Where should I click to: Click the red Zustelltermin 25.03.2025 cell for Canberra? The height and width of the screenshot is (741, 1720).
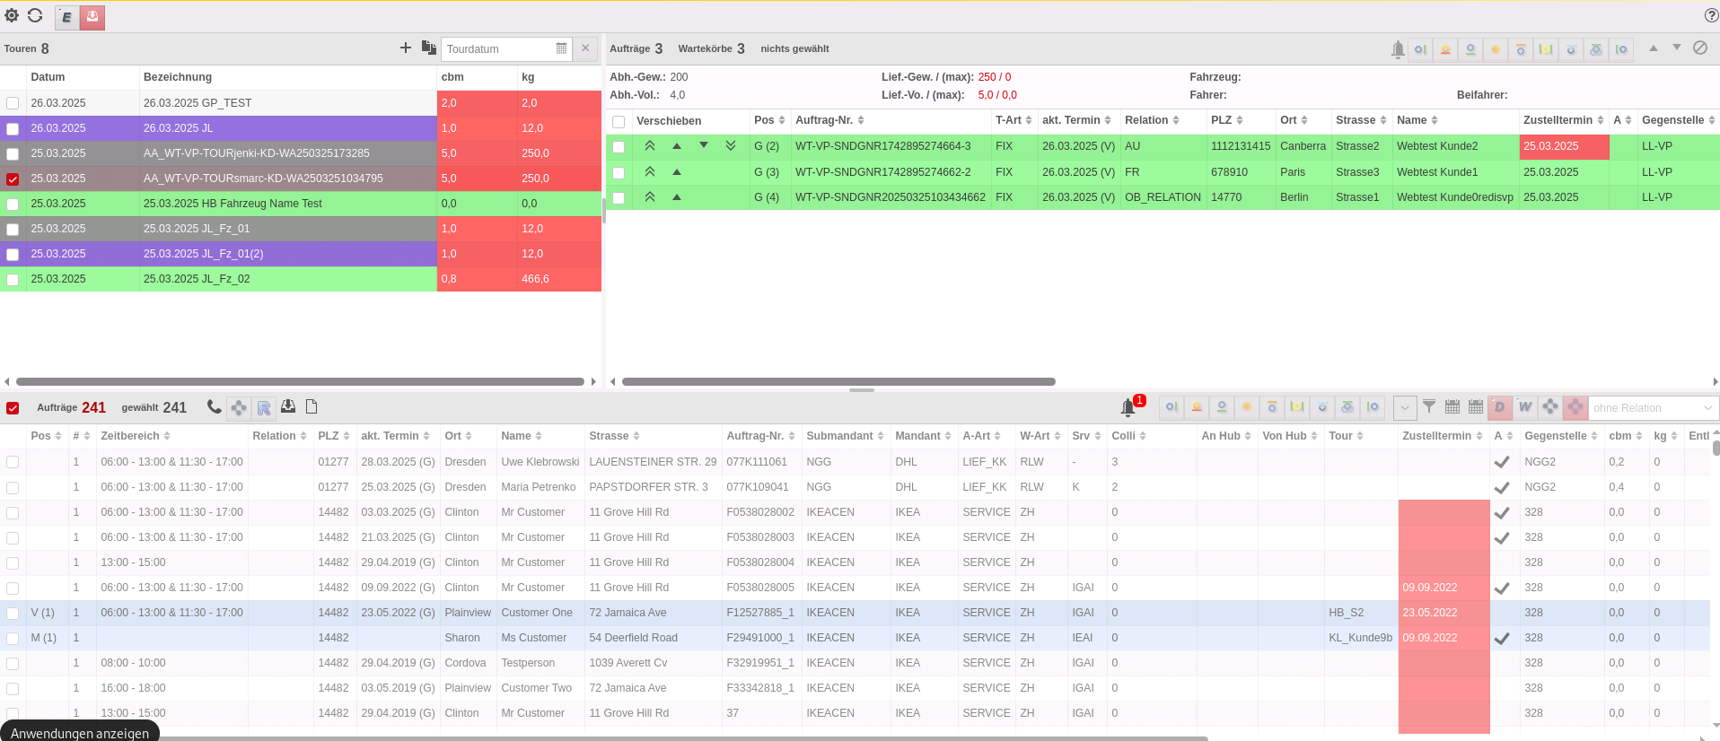1564,146
